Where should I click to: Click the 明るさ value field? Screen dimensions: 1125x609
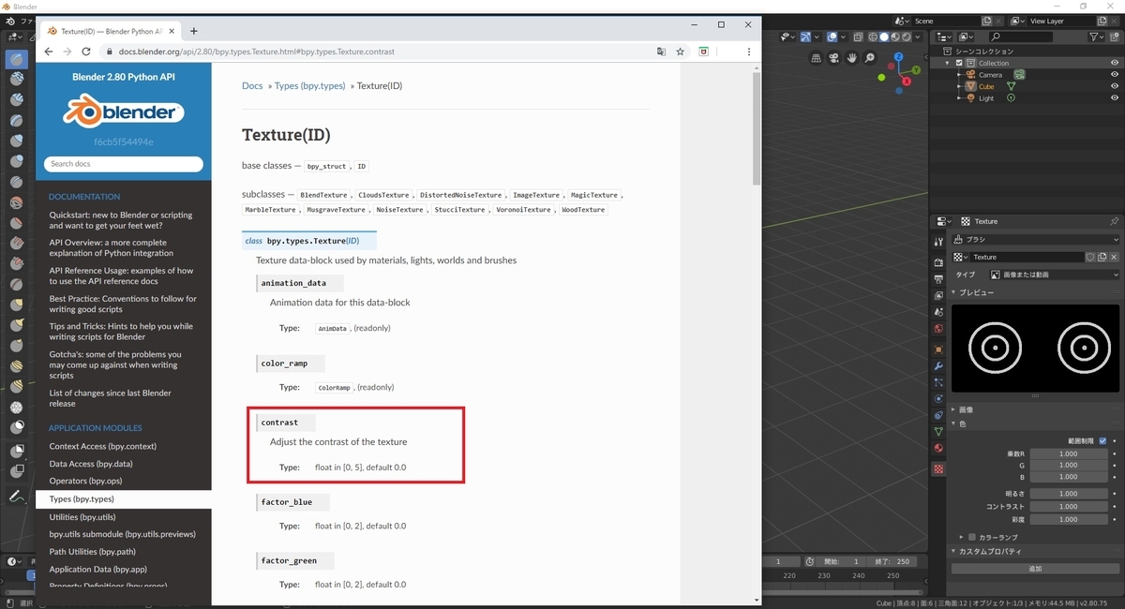[x=1069, y=493]
